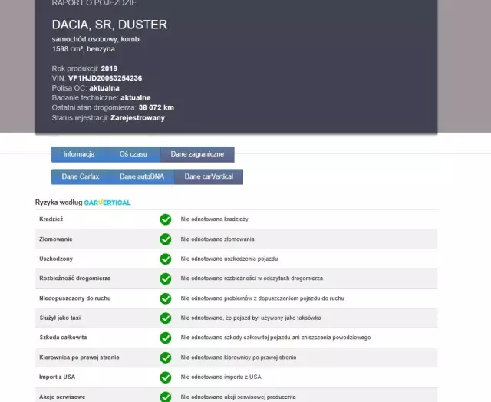
Task: Click the Służył jako taxi label
Action: tap(60, 318)
